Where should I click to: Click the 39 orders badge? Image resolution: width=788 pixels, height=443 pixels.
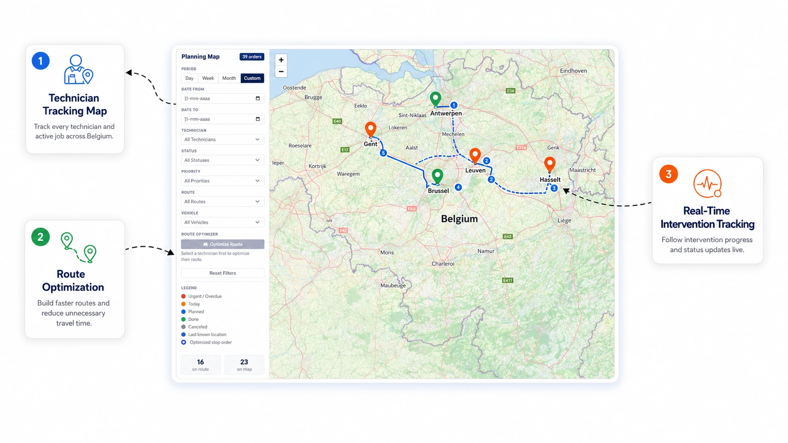pyautogui.click(x=252, y=57)
